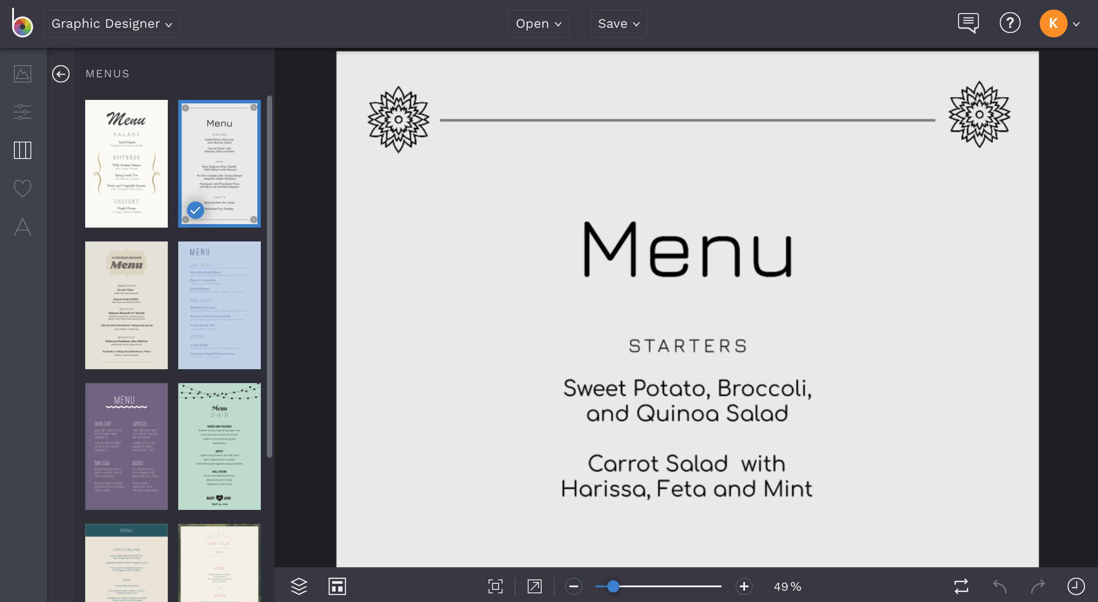Viewport: 1098px width, 602px height.
Task: Go back from Menus panel
Action: [61, 74]
